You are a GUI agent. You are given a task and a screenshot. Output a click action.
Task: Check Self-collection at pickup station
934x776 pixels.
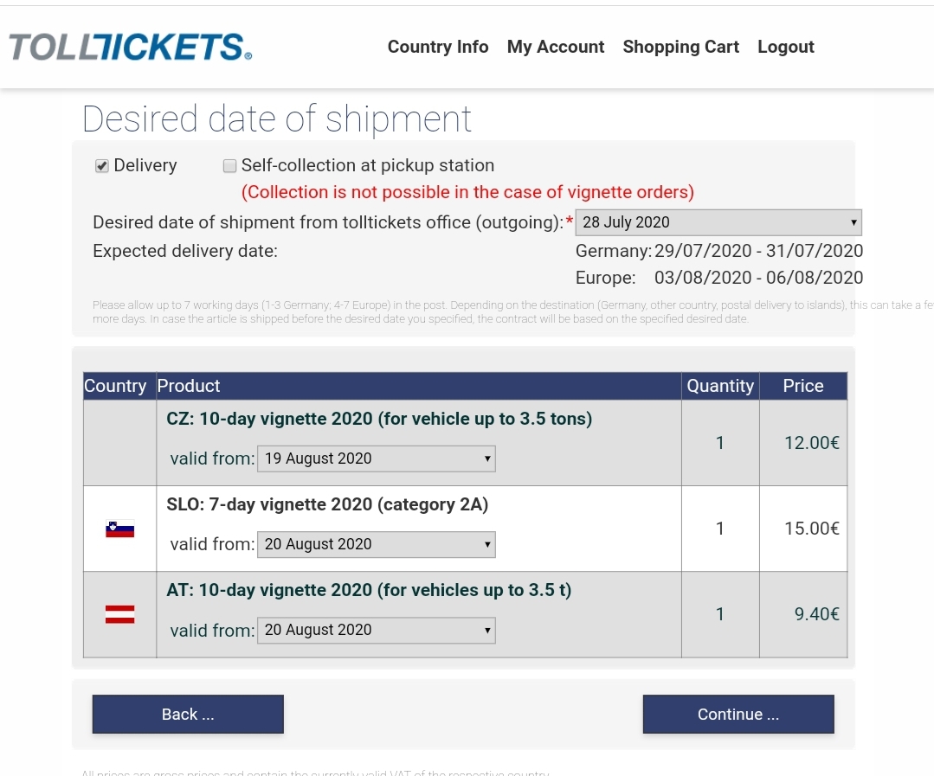(x=229, y=166)
